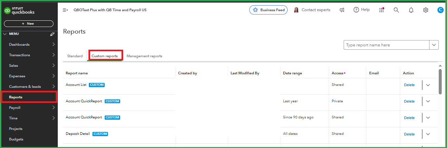The image size is (447, 148).
Task: Open action dropdown for Last year QuickReport
Action: click(428, 101)
